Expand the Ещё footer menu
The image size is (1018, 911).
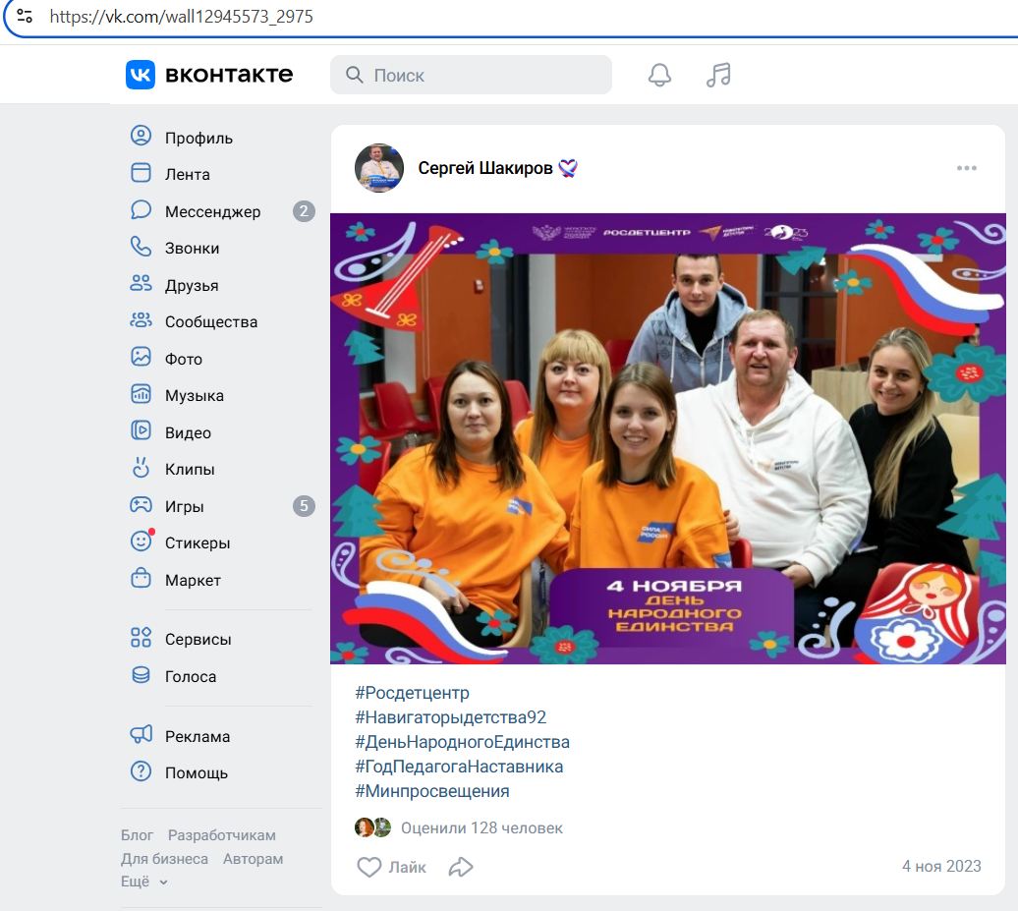(x=144, y=882)
